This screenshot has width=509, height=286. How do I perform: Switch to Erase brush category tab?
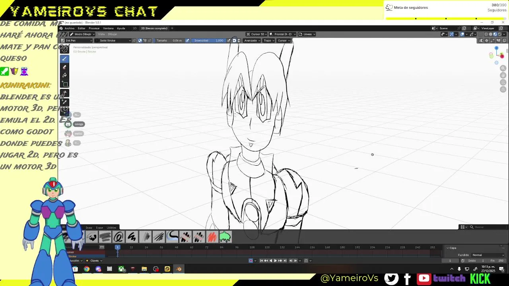tap(99, 228)
